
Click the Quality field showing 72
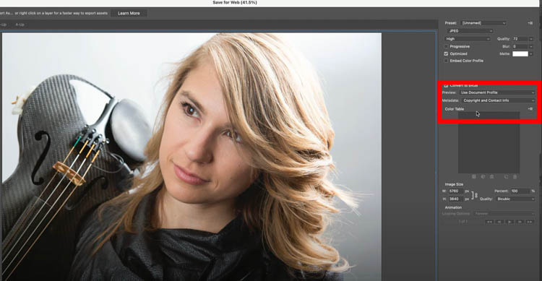click(520, 39)
